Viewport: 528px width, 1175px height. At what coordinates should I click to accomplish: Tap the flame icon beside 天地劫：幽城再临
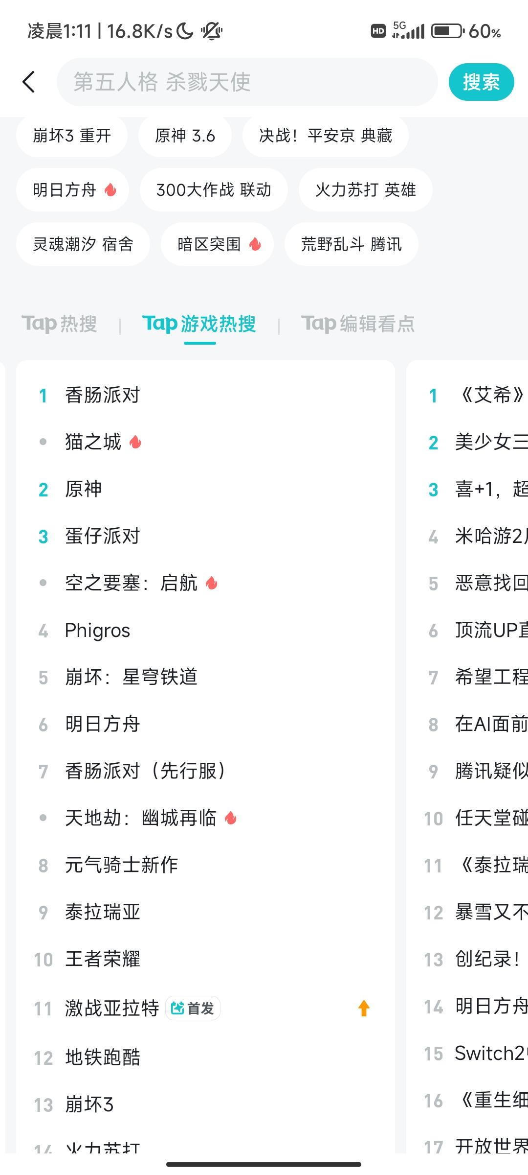231,818
